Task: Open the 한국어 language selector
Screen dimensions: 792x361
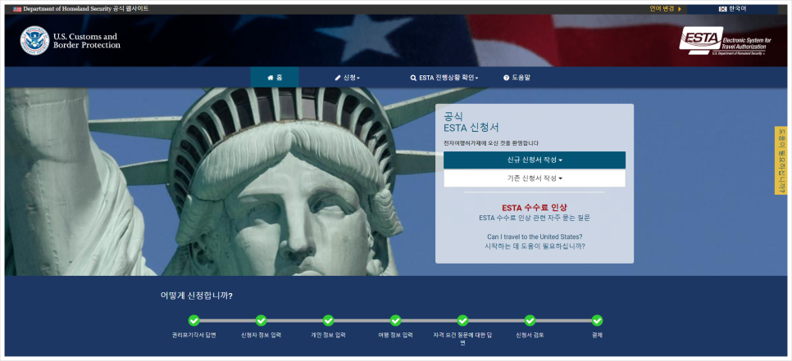Action: pos(732,9)
